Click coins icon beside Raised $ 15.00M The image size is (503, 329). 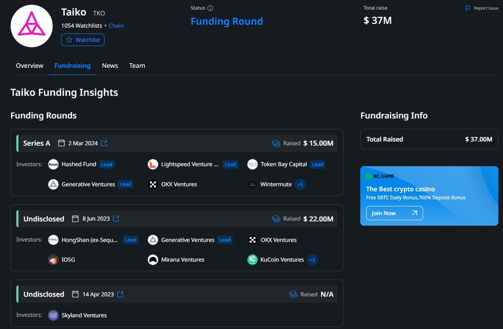tap(276, 143)
